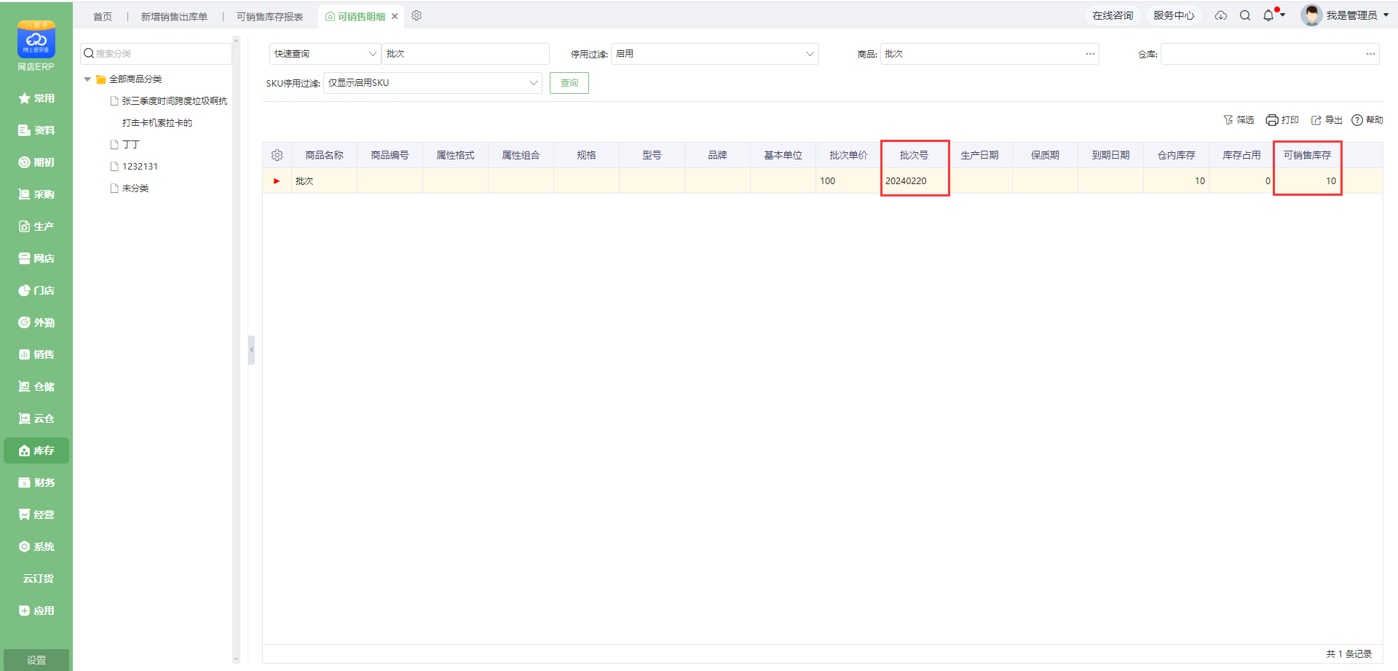Open the 应用 apps module
Screen dimensions: 1398x671
click(36, 611)
